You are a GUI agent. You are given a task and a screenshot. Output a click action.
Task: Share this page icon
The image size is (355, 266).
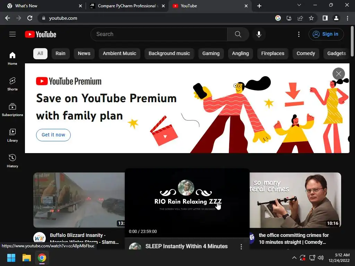(300, 18)
